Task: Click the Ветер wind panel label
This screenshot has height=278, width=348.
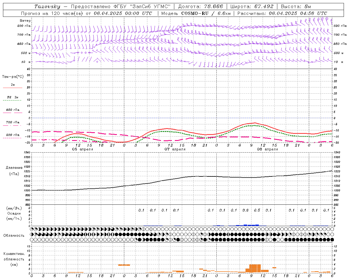Action: pyautogui.click(x=25, y=21)
